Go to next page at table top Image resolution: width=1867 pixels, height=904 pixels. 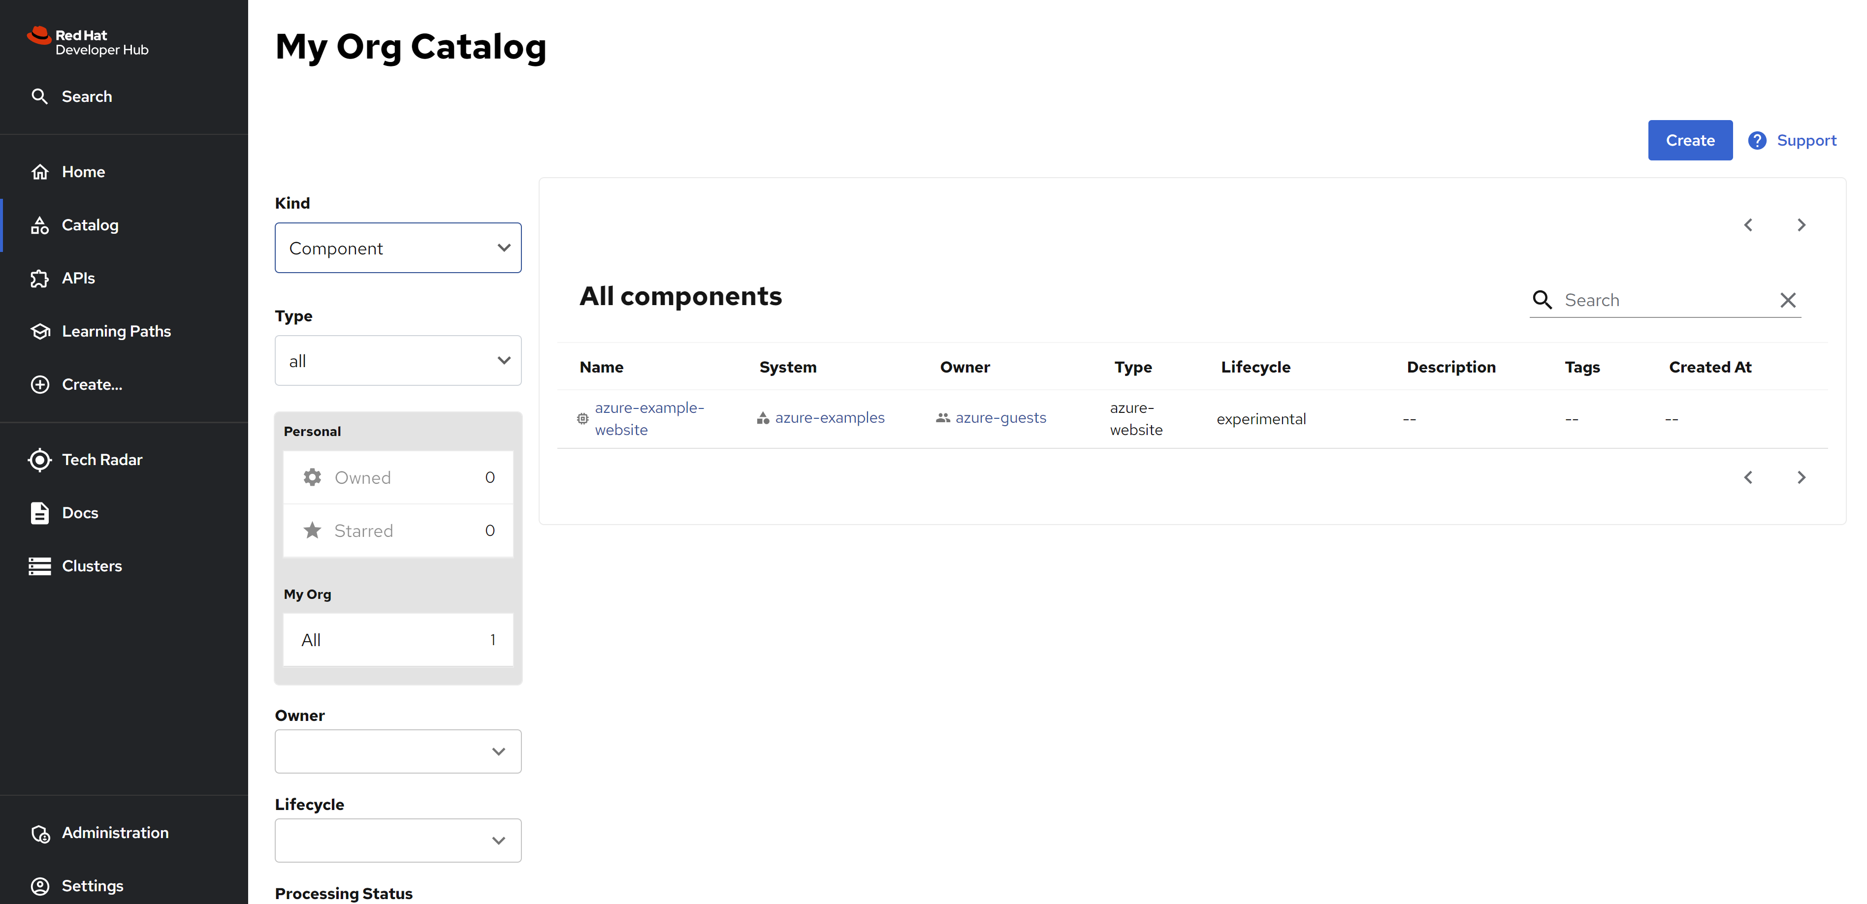[x=1801, y=225]
